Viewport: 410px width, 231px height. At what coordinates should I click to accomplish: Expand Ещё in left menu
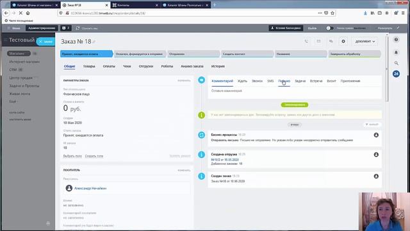click(x=13, y=101)
